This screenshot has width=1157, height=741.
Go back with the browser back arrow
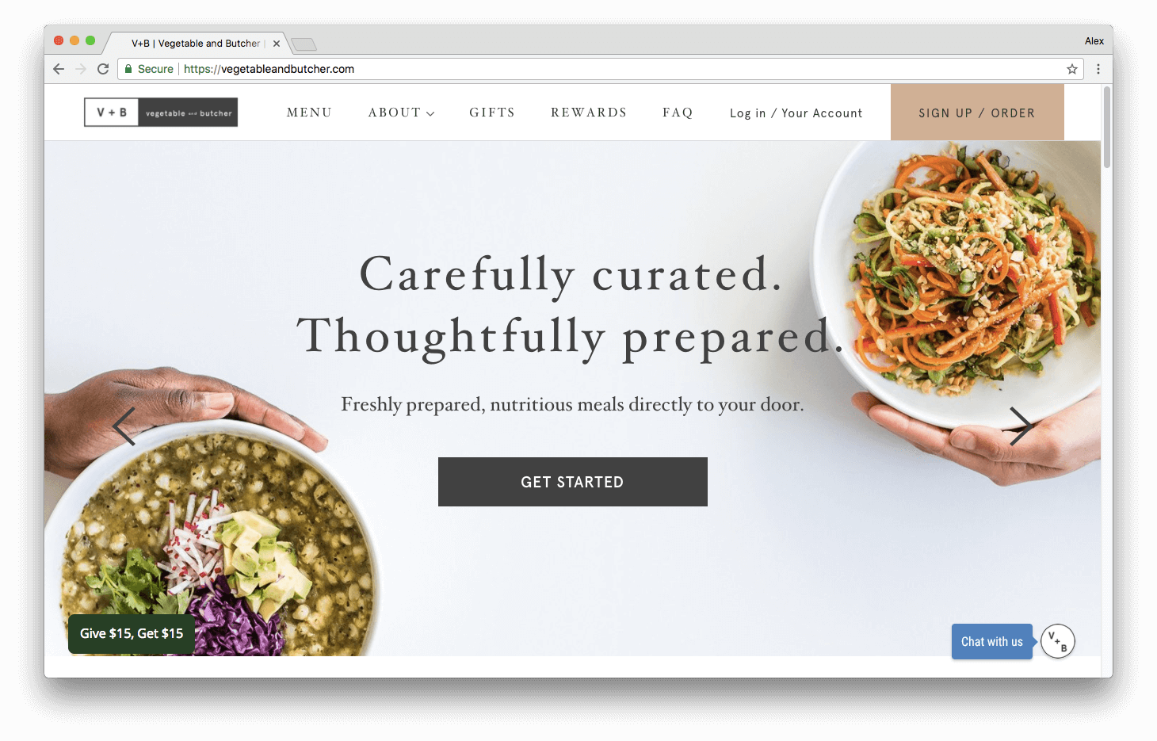(59, 69)
